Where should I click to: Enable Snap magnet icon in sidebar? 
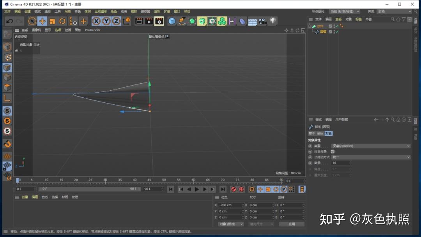point(7,144)
